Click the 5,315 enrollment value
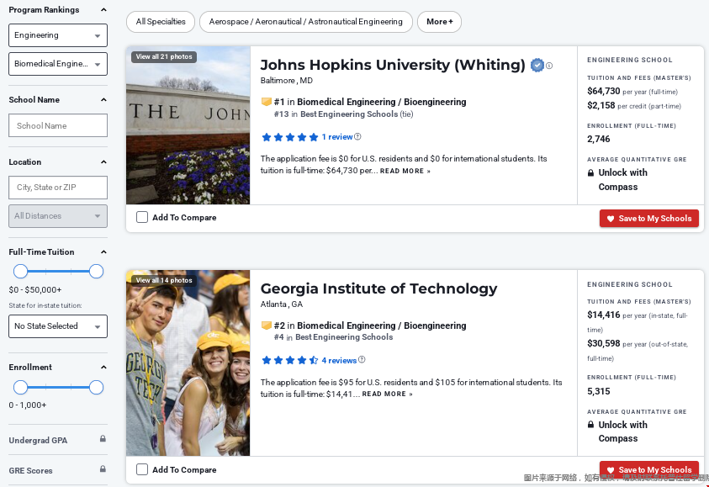The height and width of the screenshot is (487, 709). (599, 391)
